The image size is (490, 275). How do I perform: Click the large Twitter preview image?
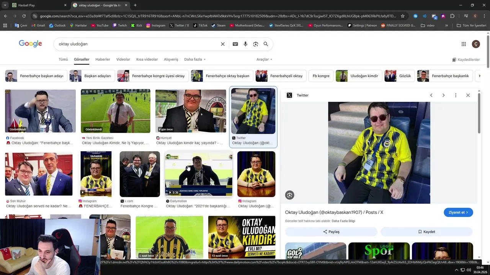379,153
